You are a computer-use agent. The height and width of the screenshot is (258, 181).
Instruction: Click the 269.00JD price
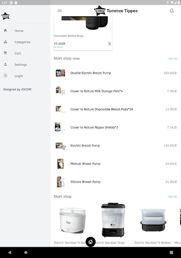click(x=170, y=73)
